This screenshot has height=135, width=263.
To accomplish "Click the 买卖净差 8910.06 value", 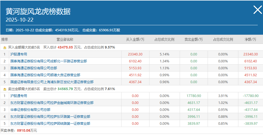I will coord(23,131).
